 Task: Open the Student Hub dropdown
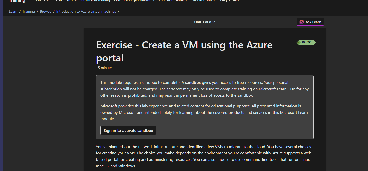(x=204, y=1)
